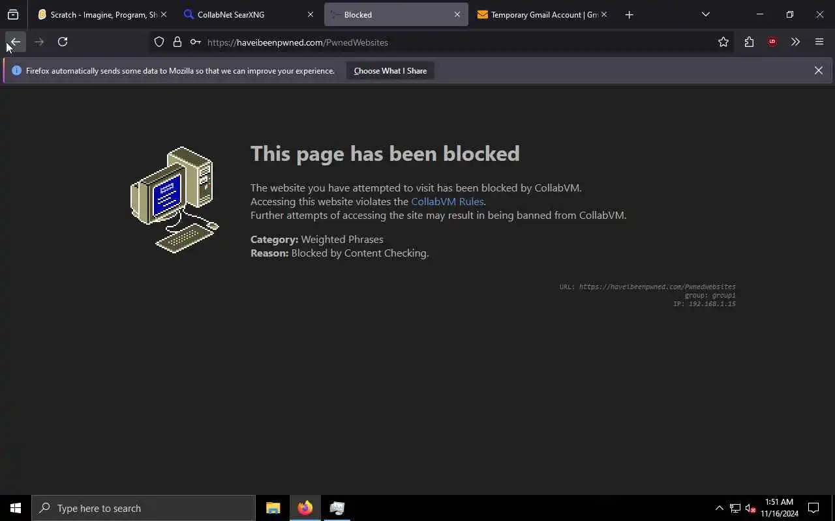Go back one page
The width and height of the screenshot is (835, 521).
pyautogui.click(x=15, y=42)
